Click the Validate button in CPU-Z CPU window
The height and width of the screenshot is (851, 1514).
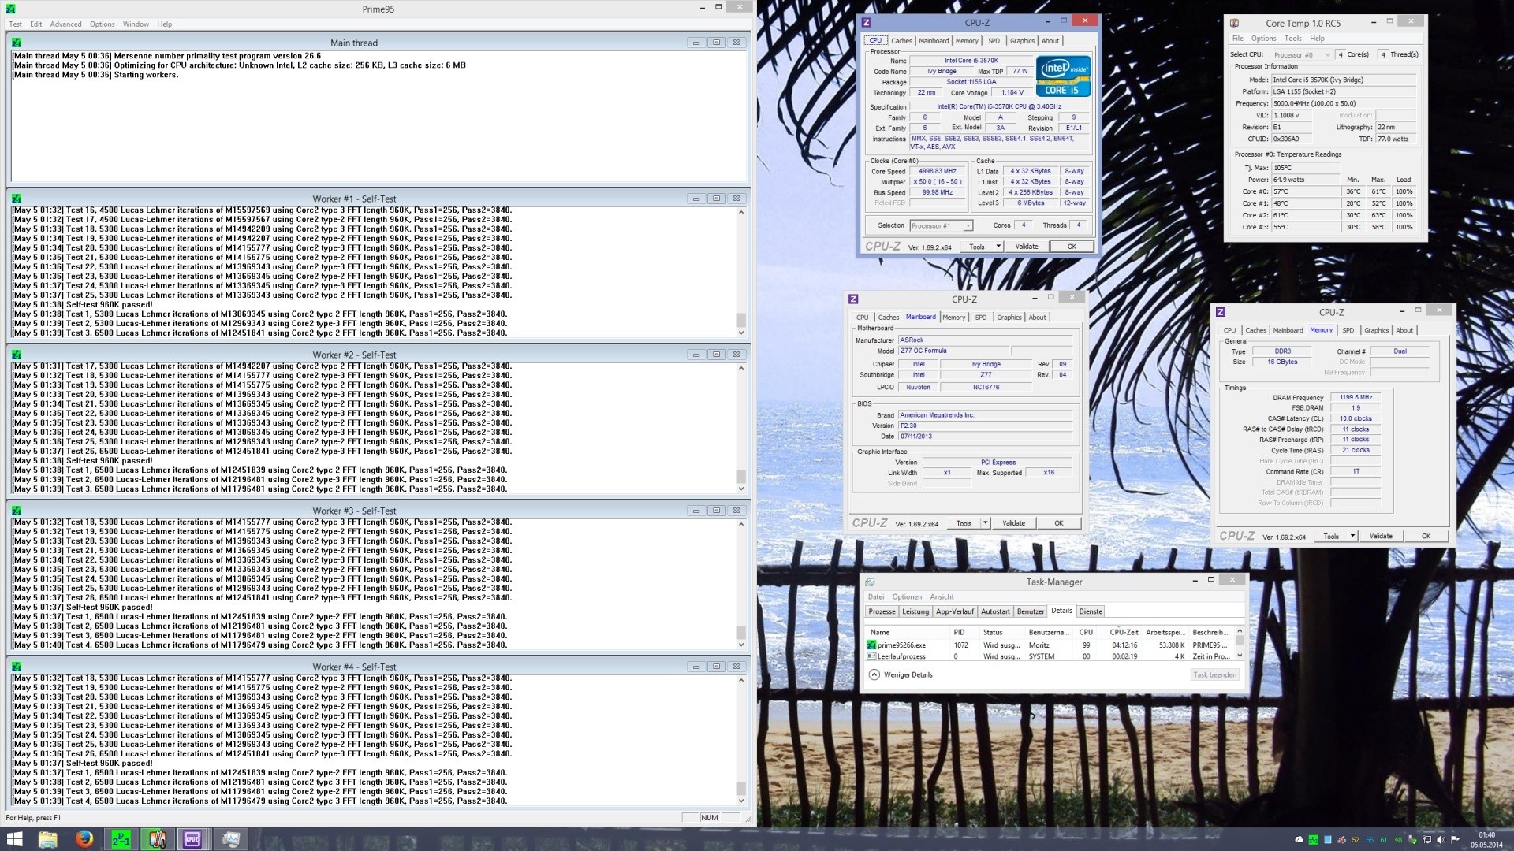1026,247
